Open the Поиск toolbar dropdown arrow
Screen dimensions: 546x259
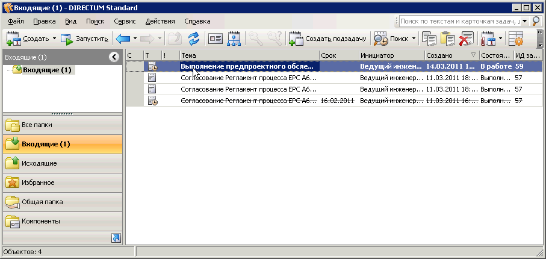[414, 39]
